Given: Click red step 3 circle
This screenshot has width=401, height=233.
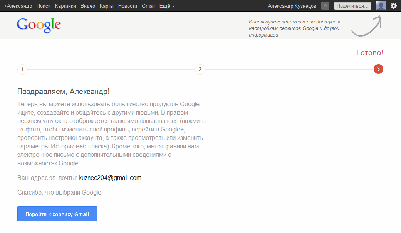Looking at the screenshot, I should click(378, 69).
